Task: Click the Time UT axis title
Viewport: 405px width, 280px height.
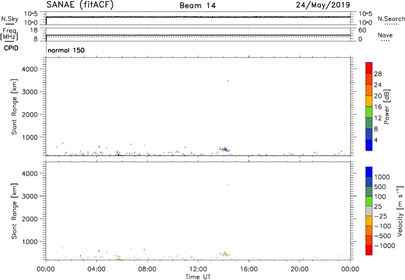Action: (198, 276)
